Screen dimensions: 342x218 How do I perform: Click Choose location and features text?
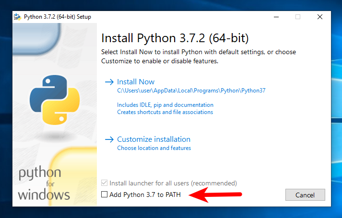click(154, 148)
